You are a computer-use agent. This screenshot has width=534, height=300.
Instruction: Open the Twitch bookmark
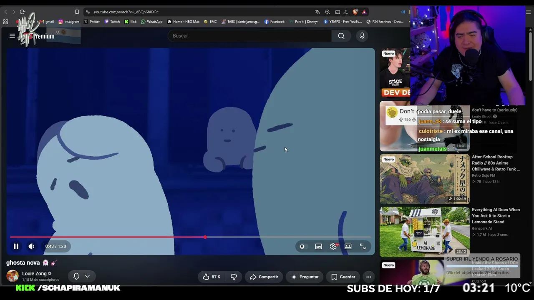pos(112,22)
